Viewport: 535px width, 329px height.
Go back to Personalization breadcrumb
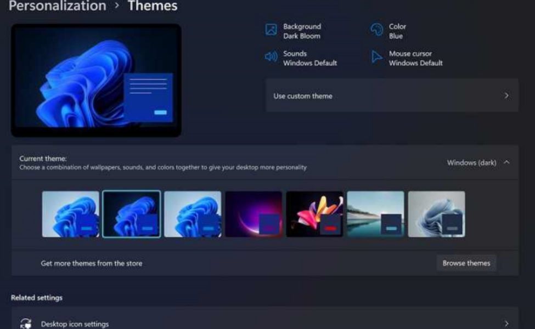click(57, 6)
